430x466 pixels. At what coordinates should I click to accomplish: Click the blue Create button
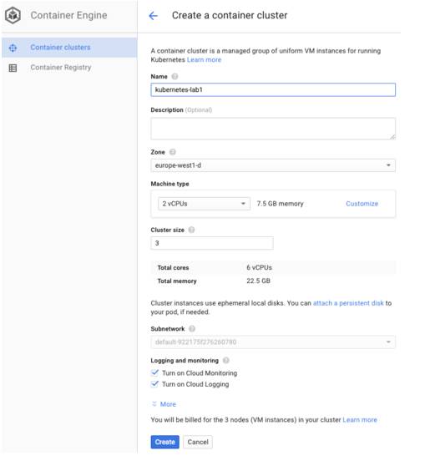pyautogui.click(x=165, y=442)
